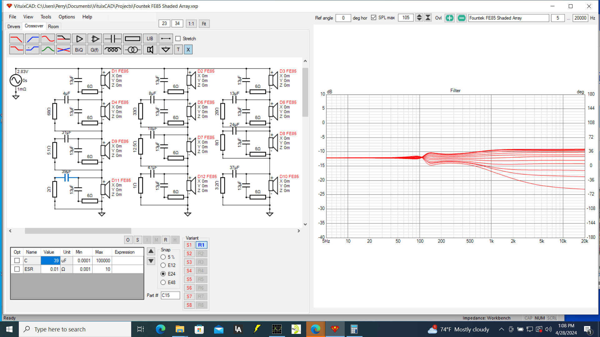The height and width of the screenshot is (337, 600).
Task: Open the Tools menu
Action: (46, 17)
